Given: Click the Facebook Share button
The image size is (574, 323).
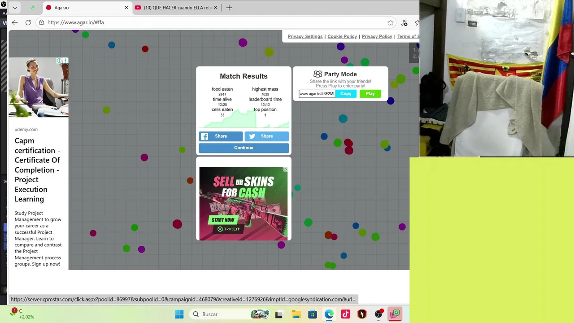Looking at the screenshot, I should [221, 136].
